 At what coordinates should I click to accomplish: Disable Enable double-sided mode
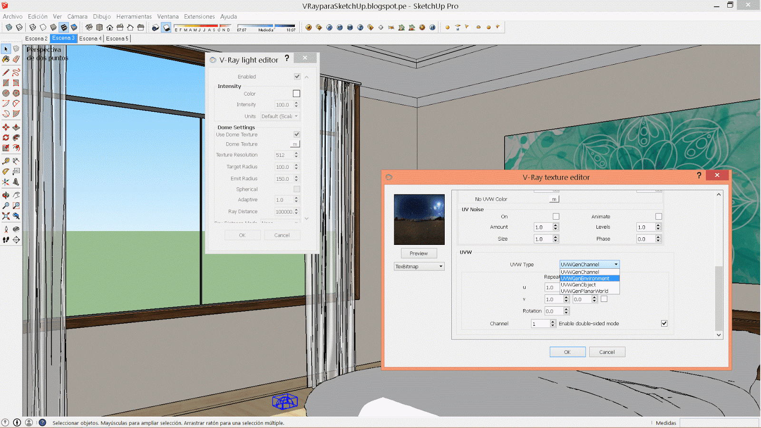664,323
